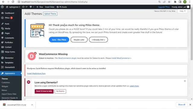
Task: Expand the woodmart download options chevron
Action: [32, 105]
